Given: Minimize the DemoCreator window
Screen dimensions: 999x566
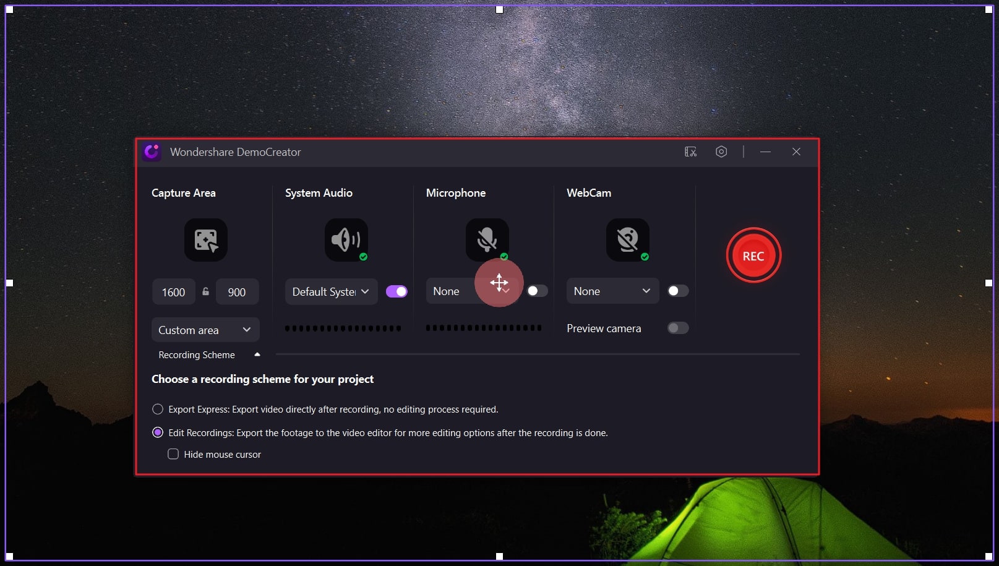Looking at the screenshot, I should pyautogui.click(x=765, y=152).
